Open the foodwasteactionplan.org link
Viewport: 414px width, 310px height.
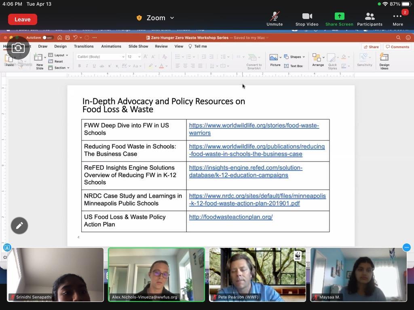[x=230, y=217]
